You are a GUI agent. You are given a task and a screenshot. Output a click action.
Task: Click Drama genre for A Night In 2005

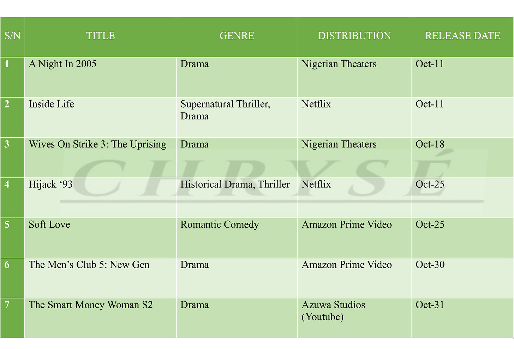pyautogui.click(x=195, y=64)
